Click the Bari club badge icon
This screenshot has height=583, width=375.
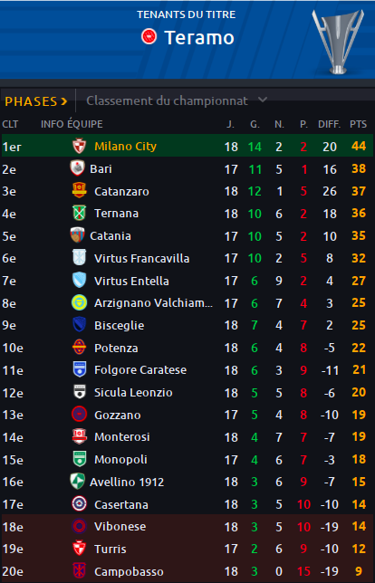(77, 168)
